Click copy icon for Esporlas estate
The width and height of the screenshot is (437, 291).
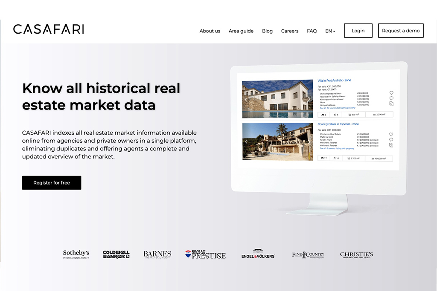tap(391, 145)
